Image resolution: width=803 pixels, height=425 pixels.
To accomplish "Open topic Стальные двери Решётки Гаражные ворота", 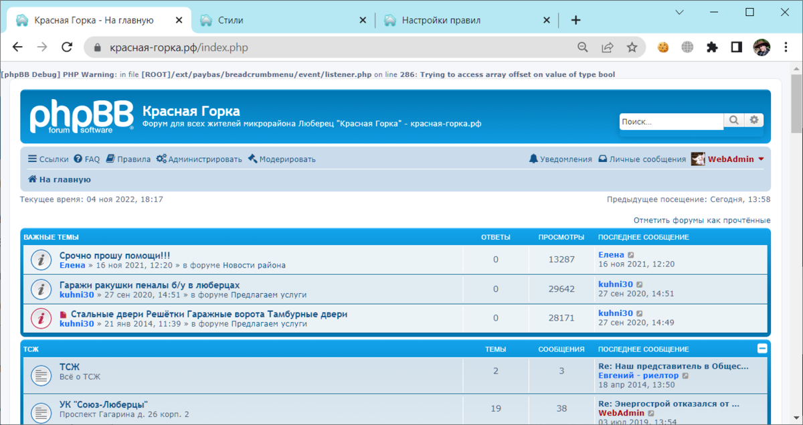I will coord(209,314).
